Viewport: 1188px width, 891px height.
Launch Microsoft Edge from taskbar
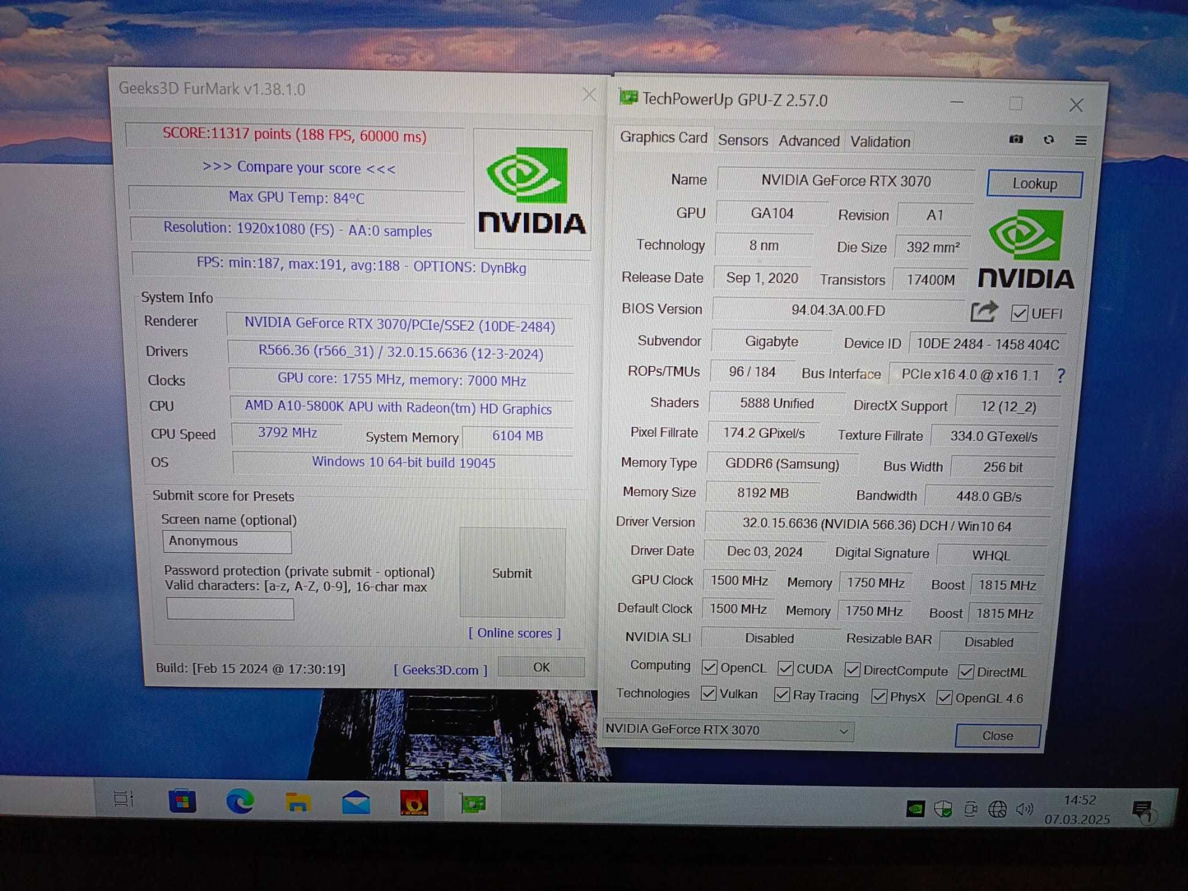[x=240, y=802]
